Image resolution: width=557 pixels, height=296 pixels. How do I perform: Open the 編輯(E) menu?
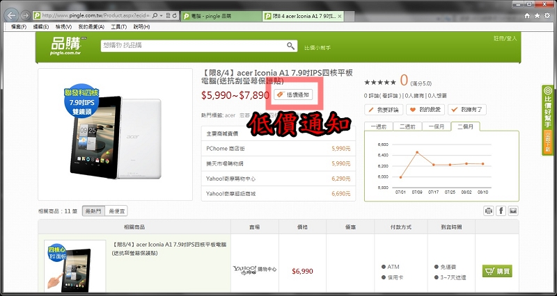[x=40, y=27]
